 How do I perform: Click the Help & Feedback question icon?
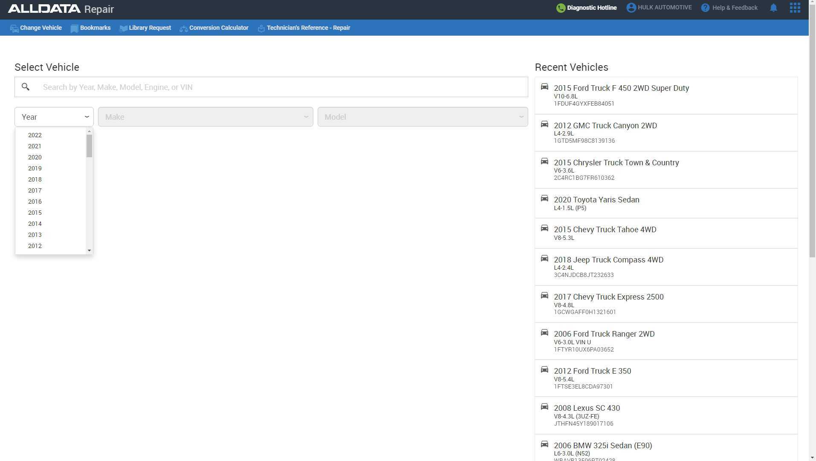click(705, 8)
